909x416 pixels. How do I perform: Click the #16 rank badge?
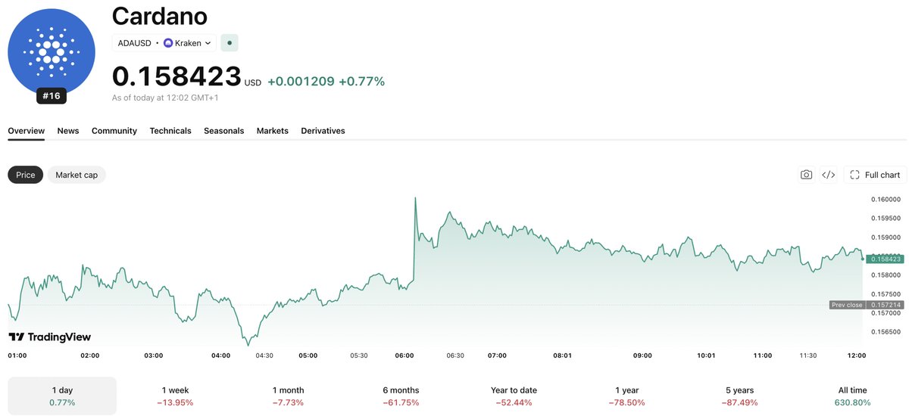pos(52,96)
